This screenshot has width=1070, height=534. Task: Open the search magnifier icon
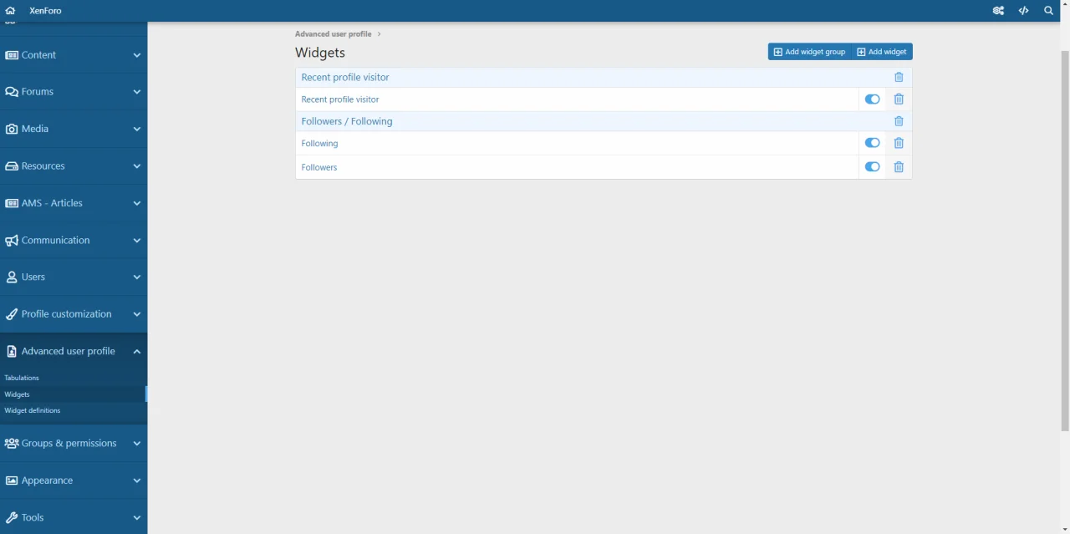tap(1048, 11)
